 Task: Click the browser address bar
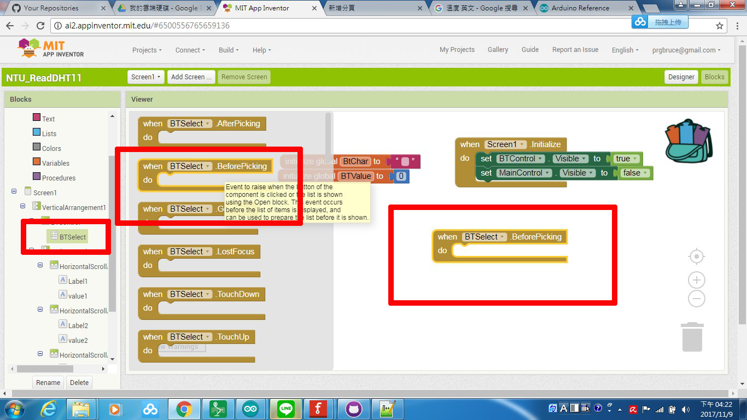pyautogui.click(x=383, y=26)
